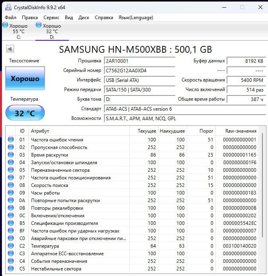Click the Буфер данных value 8192 KB

click(246, 61)
